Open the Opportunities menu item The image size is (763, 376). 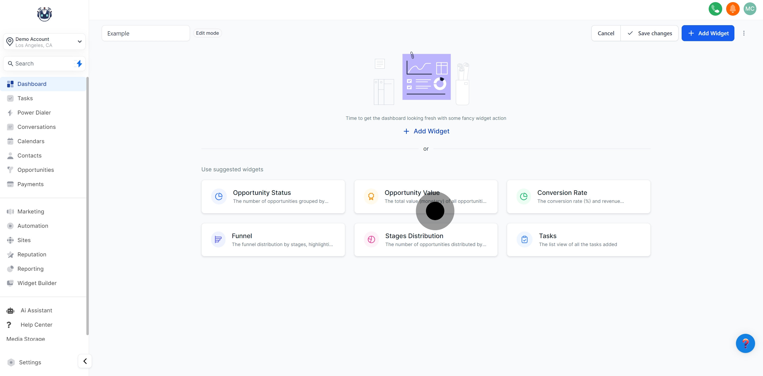[x=36, y=170]
